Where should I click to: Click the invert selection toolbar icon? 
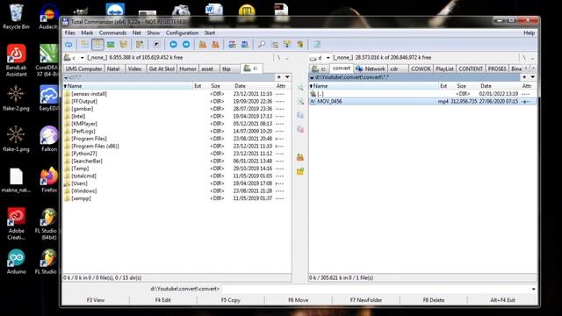(140, 45)
